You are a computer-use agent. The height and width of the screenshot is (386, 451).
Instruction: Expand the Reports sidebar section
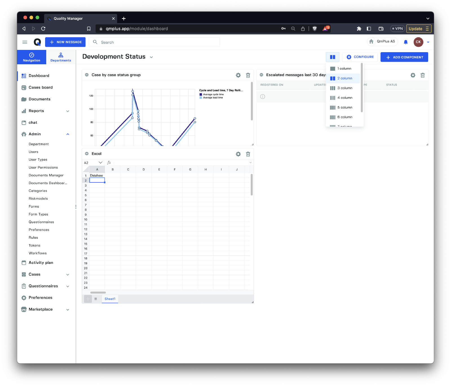tap(68, 111)
